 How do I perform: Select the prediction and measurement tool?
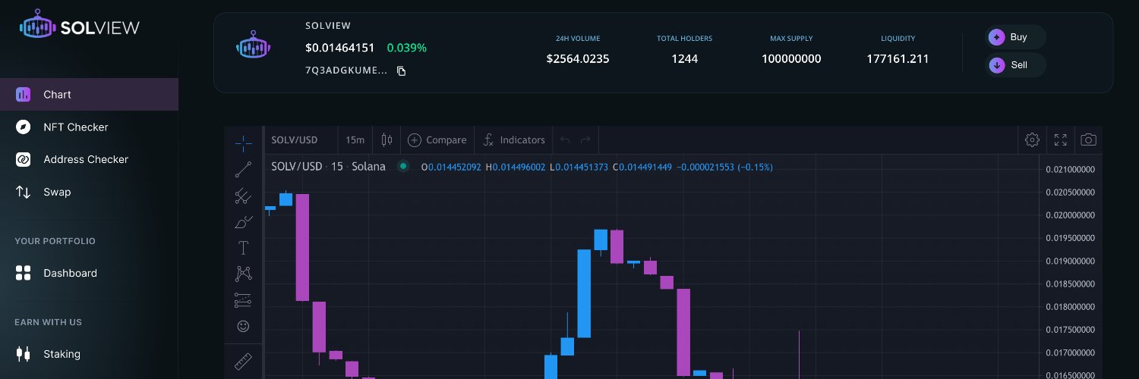243,300
